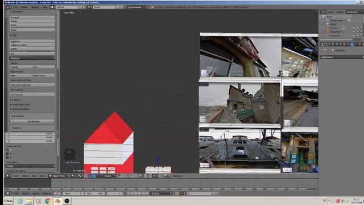
Task: Click the Scale tool button
Action: tap(32, 25)
